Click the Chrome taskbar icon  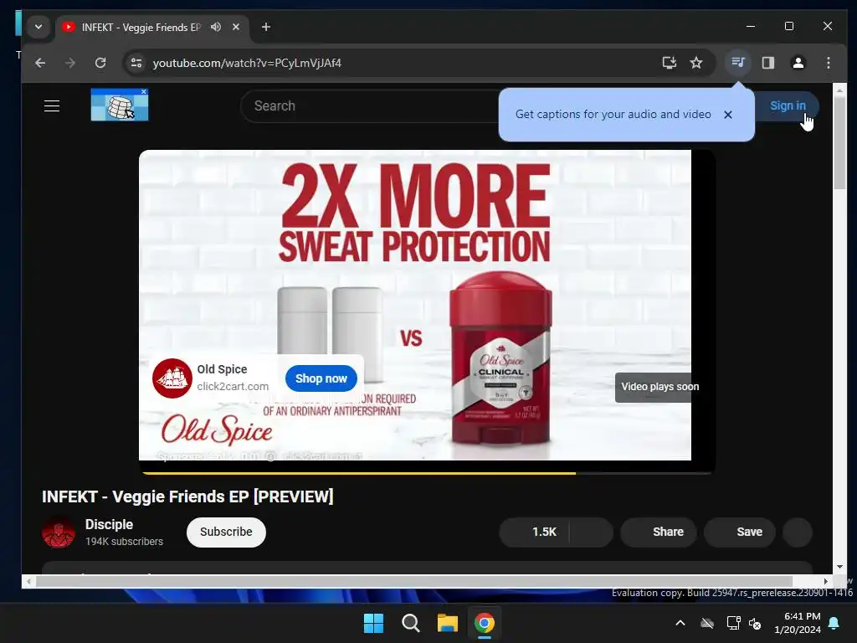(x=485, y=623)
